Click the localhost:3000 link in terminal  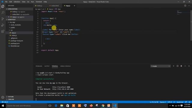(x=61, y=87)
